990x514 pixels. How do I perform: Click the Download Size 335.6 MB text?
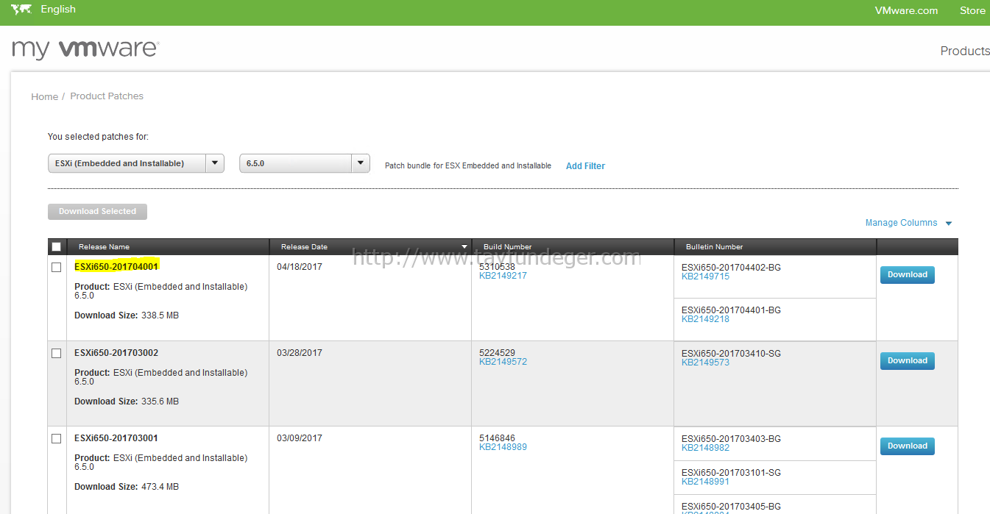127,401
